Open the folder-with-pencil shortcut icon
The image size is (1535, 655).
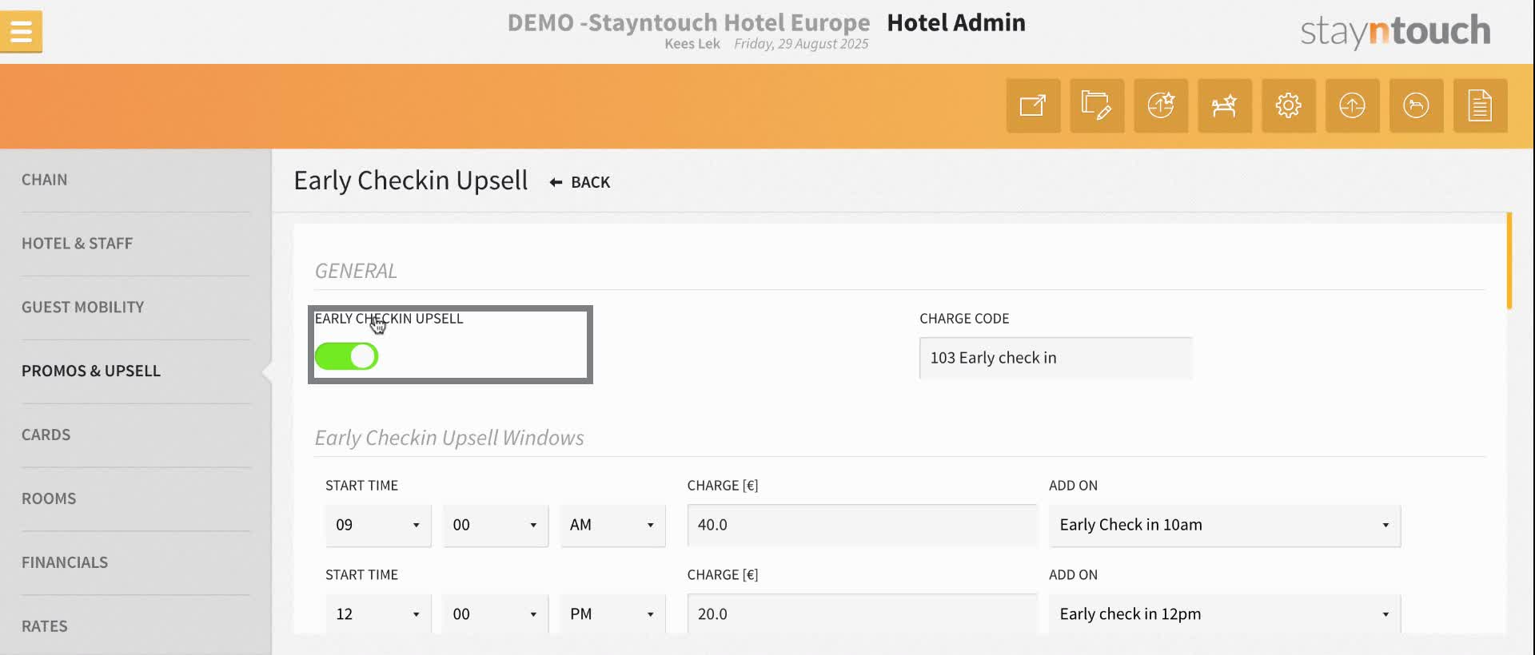pos(1097,105)
